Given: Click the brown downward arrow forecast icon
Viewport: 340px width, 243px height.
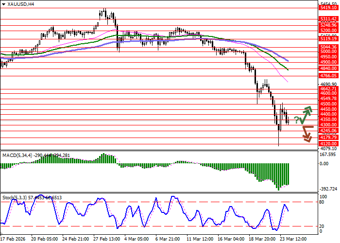Looking at the screenshot, I should pyautogui.click(x=307, y=134).
